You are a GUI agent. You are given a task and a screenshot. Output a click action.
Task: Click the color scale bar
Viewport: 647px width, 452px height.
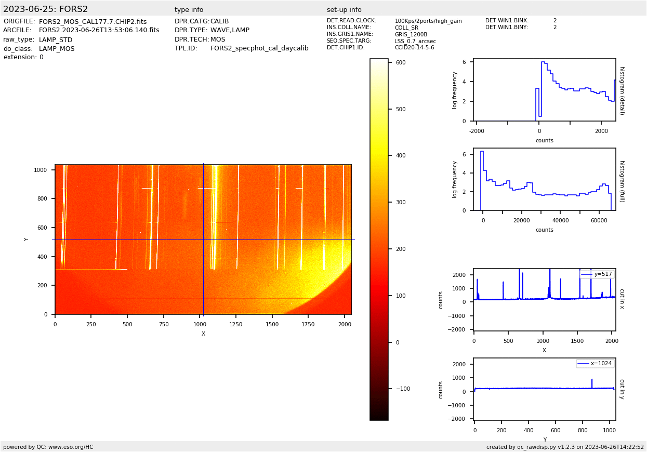(379, 239)
